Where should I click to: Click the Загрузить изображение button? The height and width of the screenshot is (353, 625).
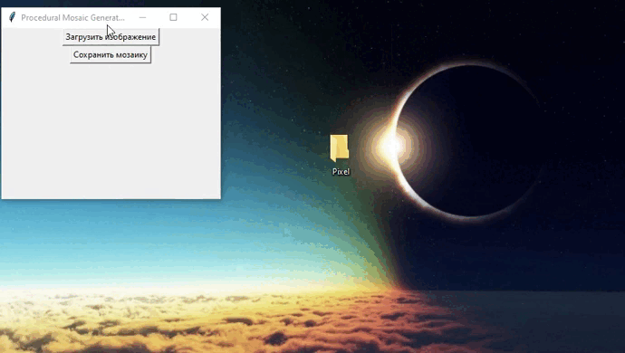tap(111, 37)
